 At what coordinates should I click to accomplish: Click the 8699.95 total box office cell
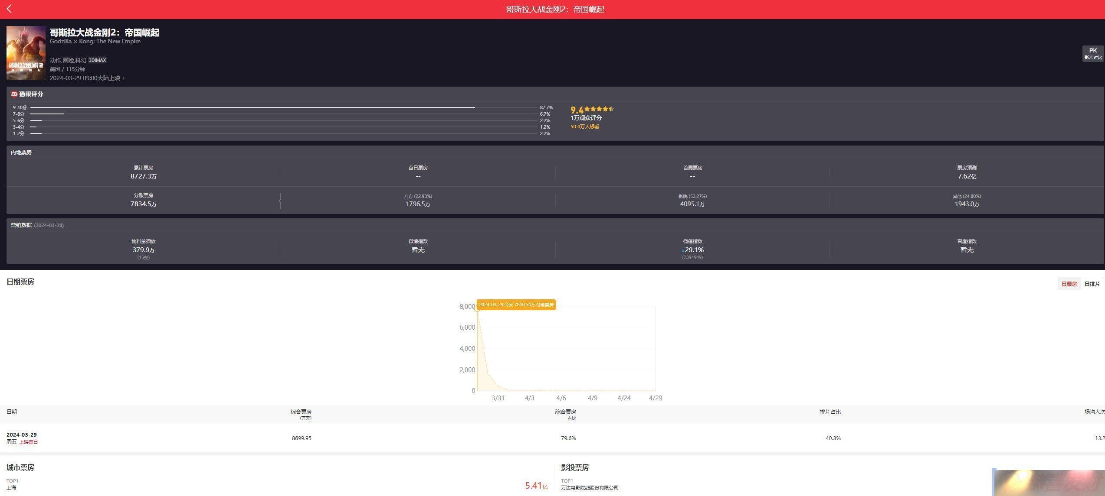(x=302, y=438)
